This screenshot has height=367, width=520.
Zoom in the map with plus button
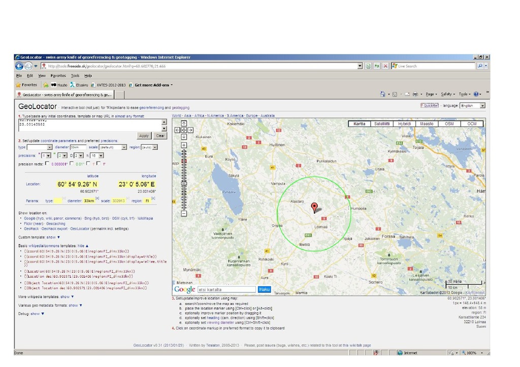coord(184,145)
